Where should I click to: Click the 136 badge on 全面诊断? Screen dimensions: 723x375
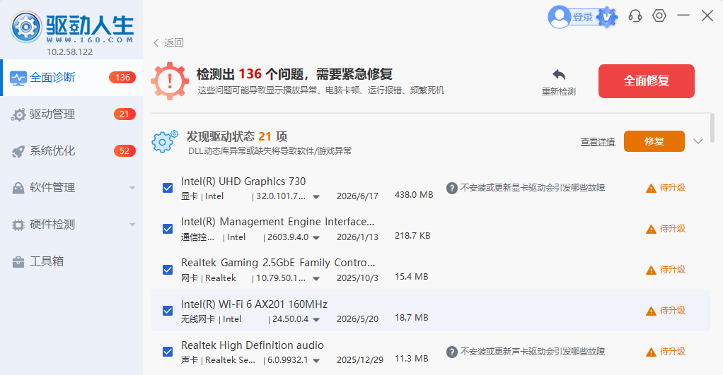point(122,77)
